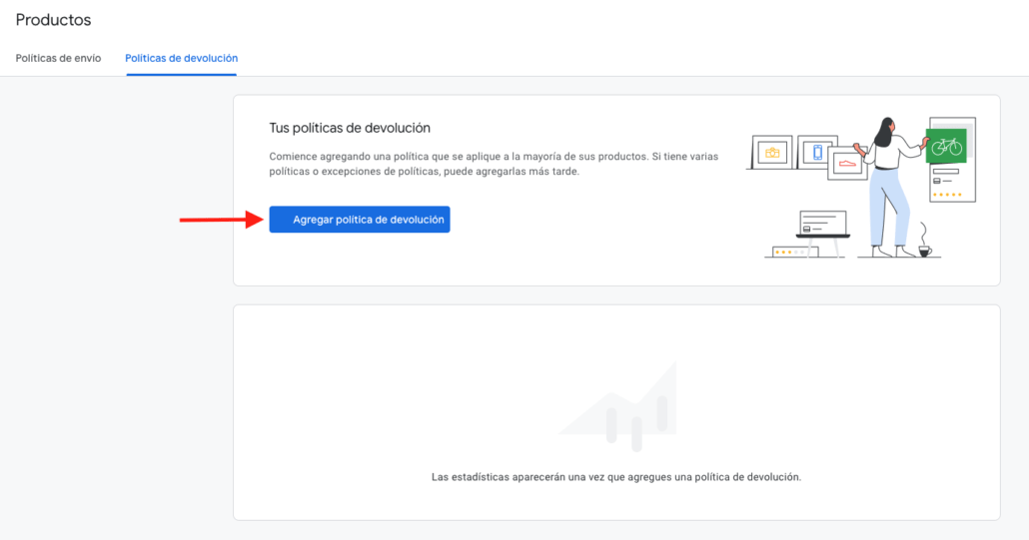Click five-star rating under the bicycle card
The width and height of the screenshot is (1029, 540).
946,194
